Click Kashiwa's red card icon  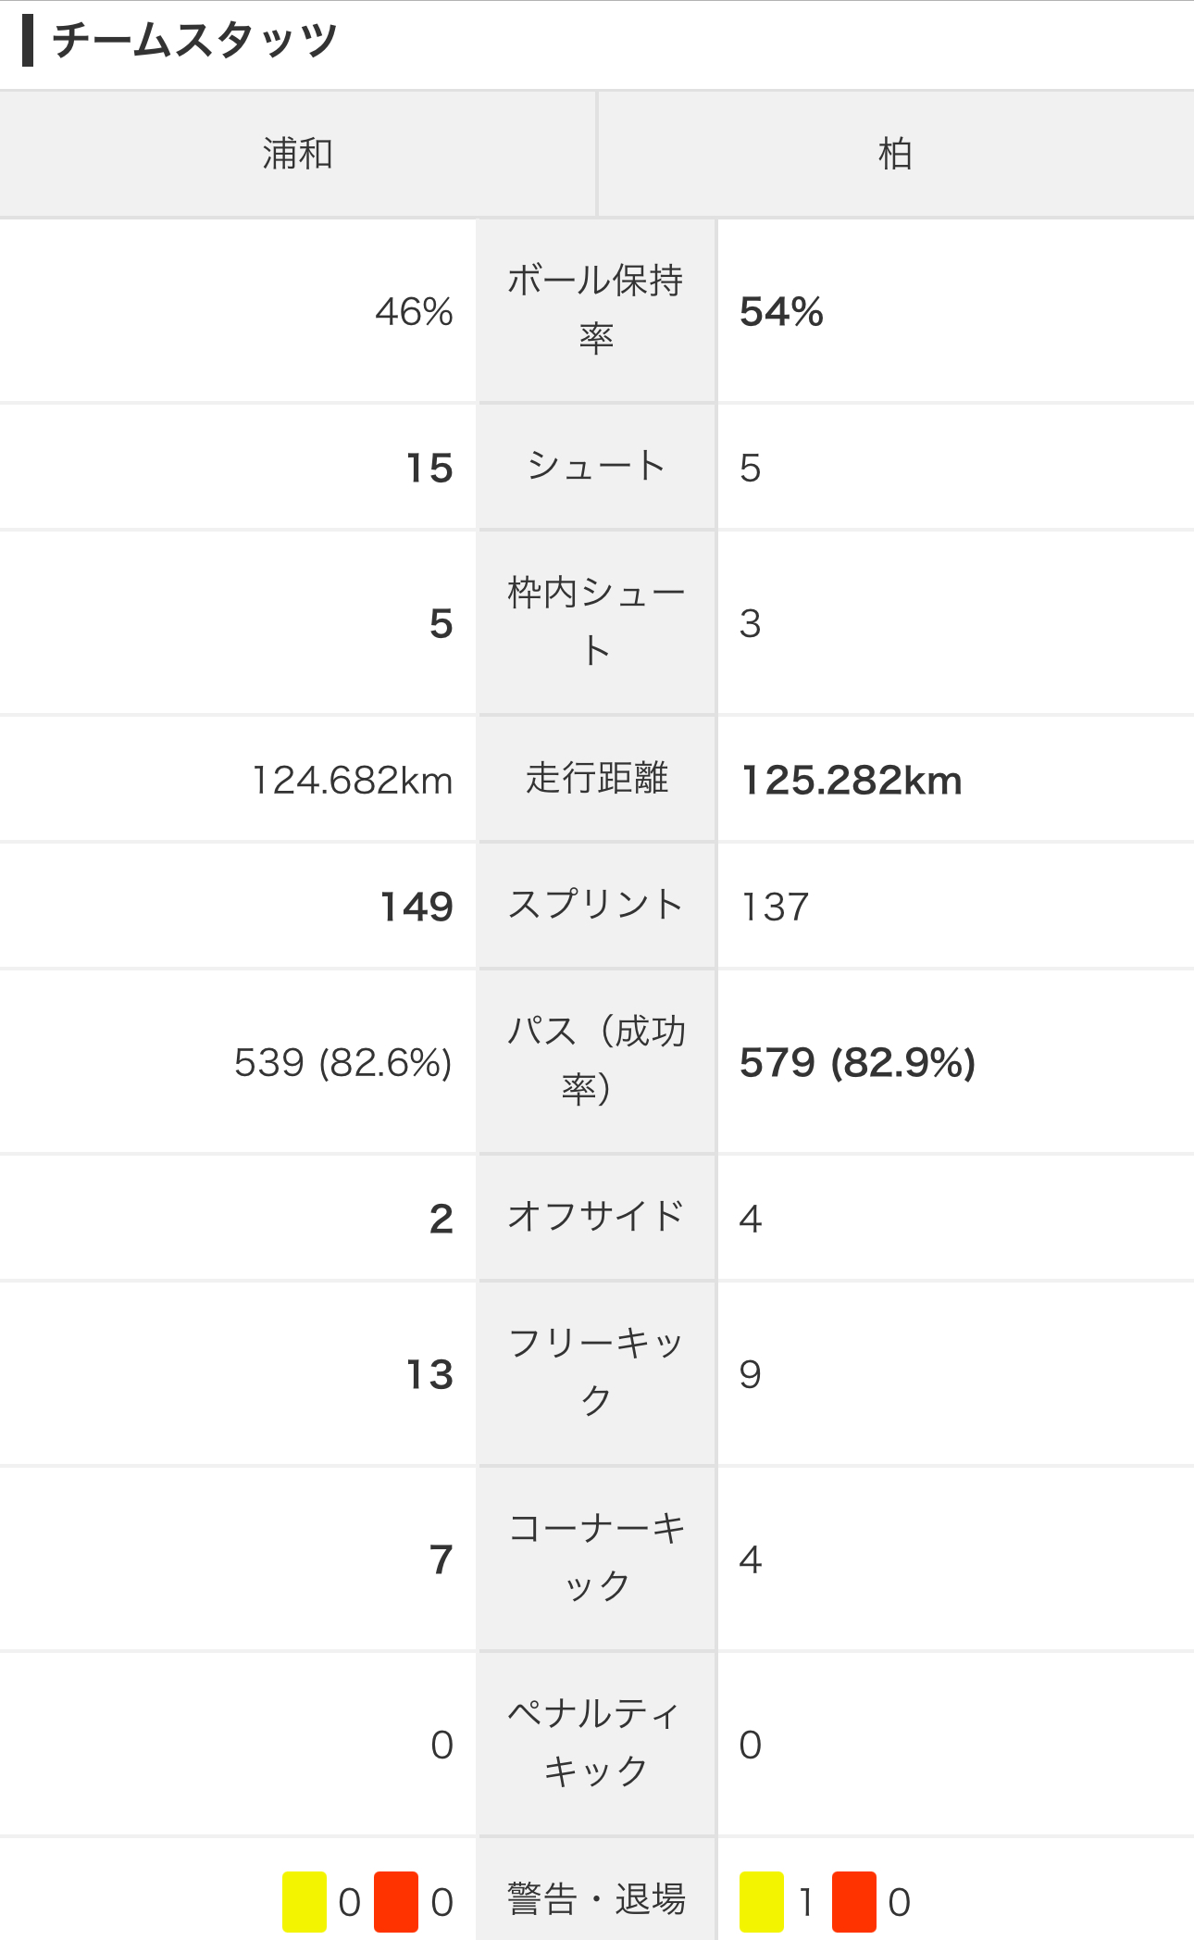853,1901
